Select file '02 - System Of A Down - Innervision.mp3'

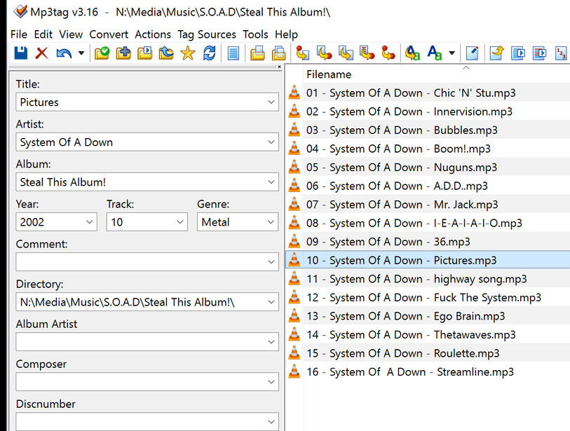tap(409, 111)
